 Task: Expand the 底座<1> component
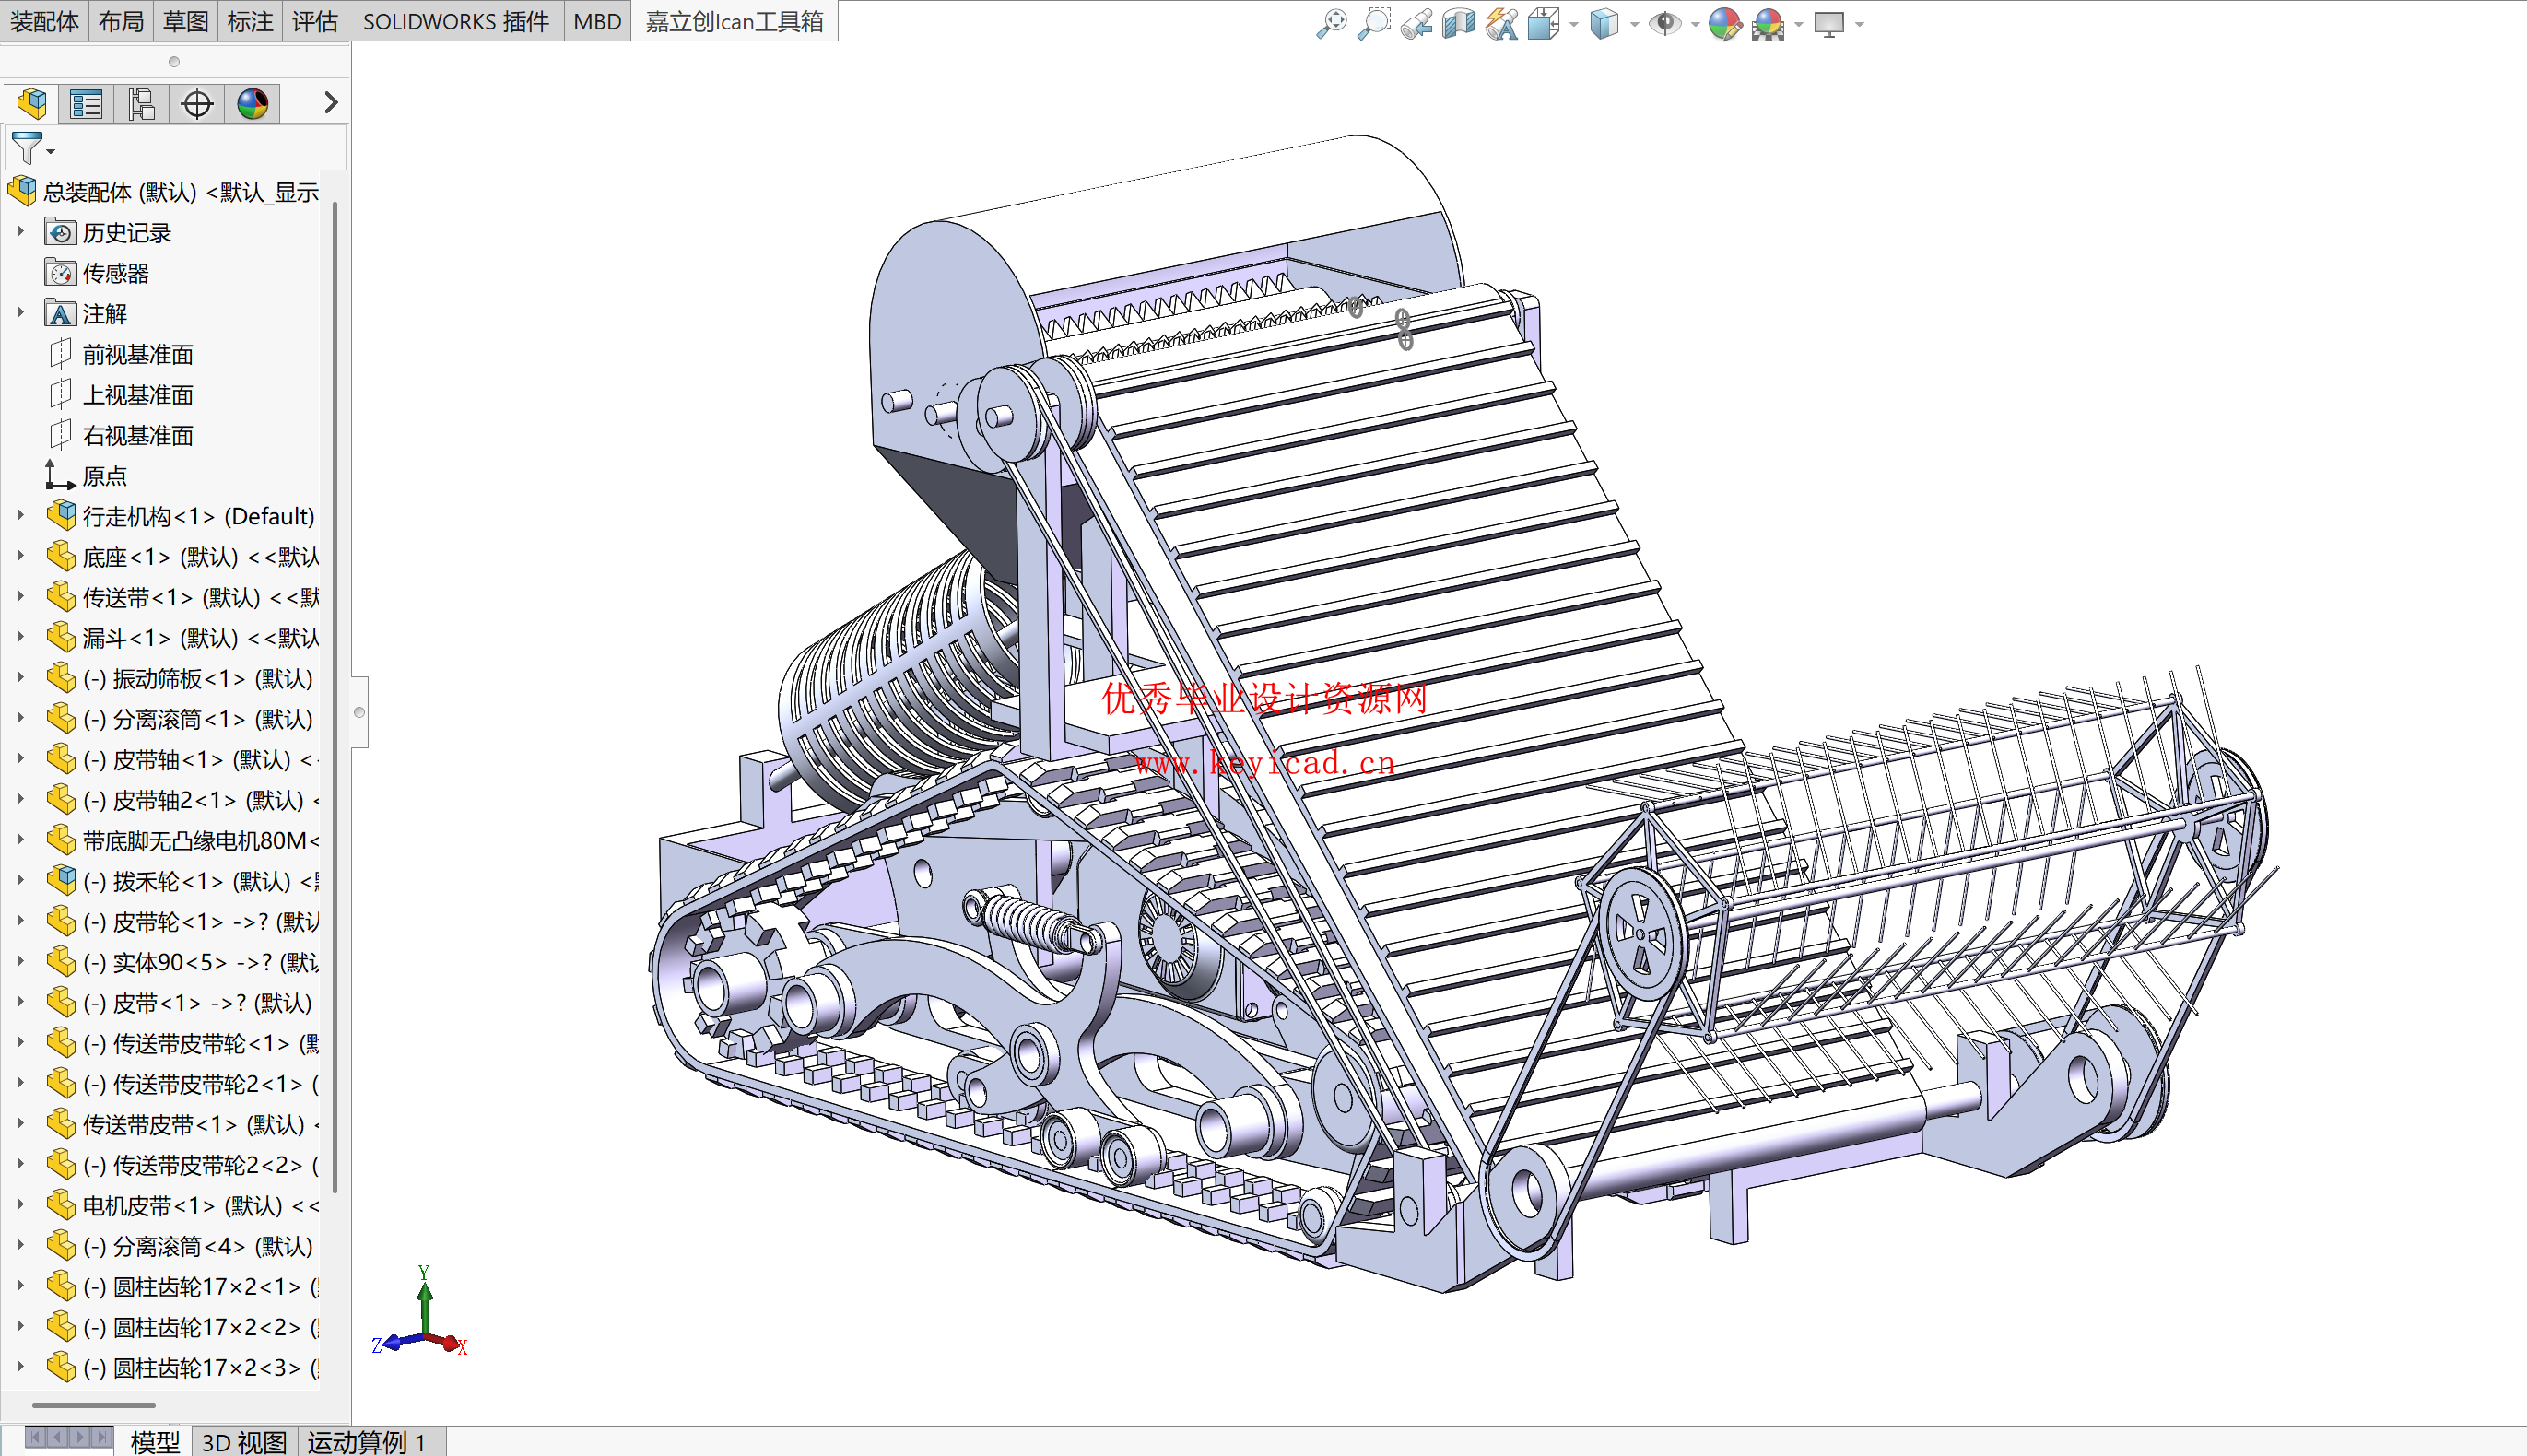click(20, 556)
